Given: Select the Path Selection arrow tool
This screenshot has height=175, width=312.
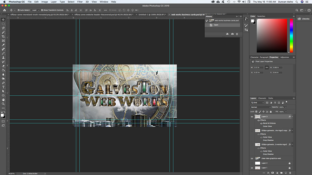Looking at the screenshot, I should tap(3, 91).
